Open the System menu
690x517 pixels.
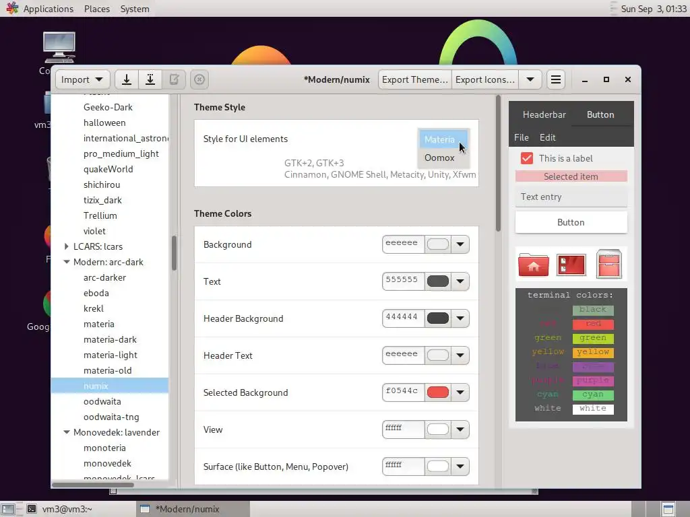coord(135,9)
